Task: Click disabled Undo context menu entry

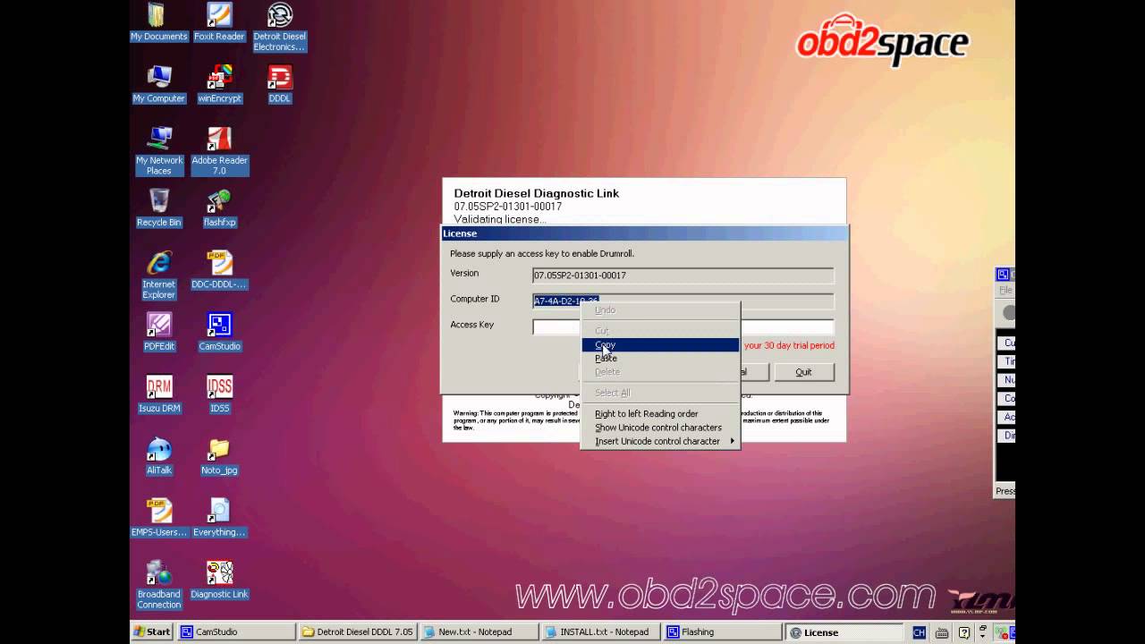Action: coord(660,309)
